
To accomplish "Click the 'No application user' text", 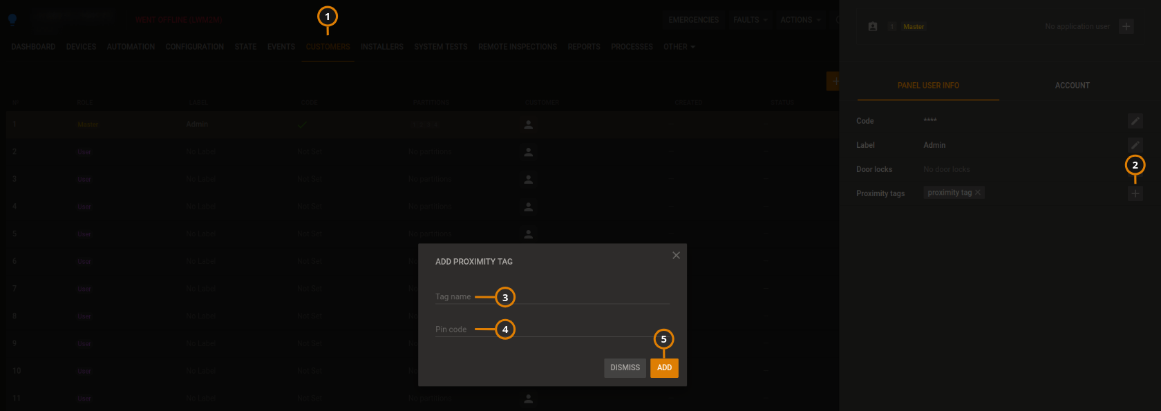I will point(1077,26).
